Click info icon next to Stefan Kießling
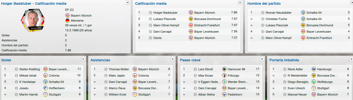Viewport: 353px width, 100px height. coord(16,69)
